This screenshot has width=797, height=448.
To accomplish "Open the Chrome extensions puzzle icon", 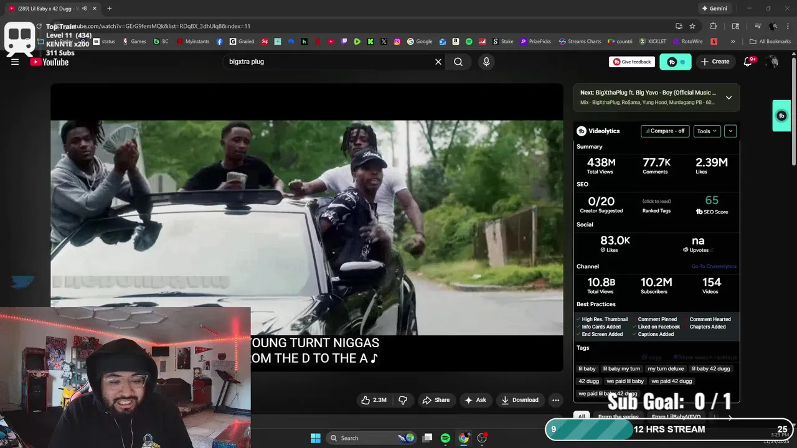I will [714, 26].
